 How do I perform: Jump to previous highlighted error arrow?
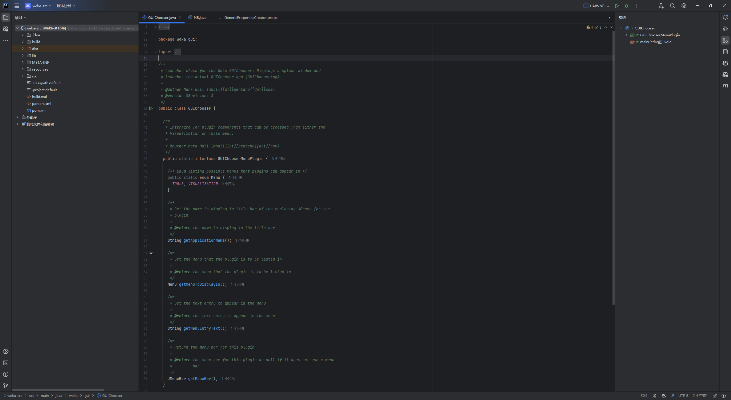606,27
